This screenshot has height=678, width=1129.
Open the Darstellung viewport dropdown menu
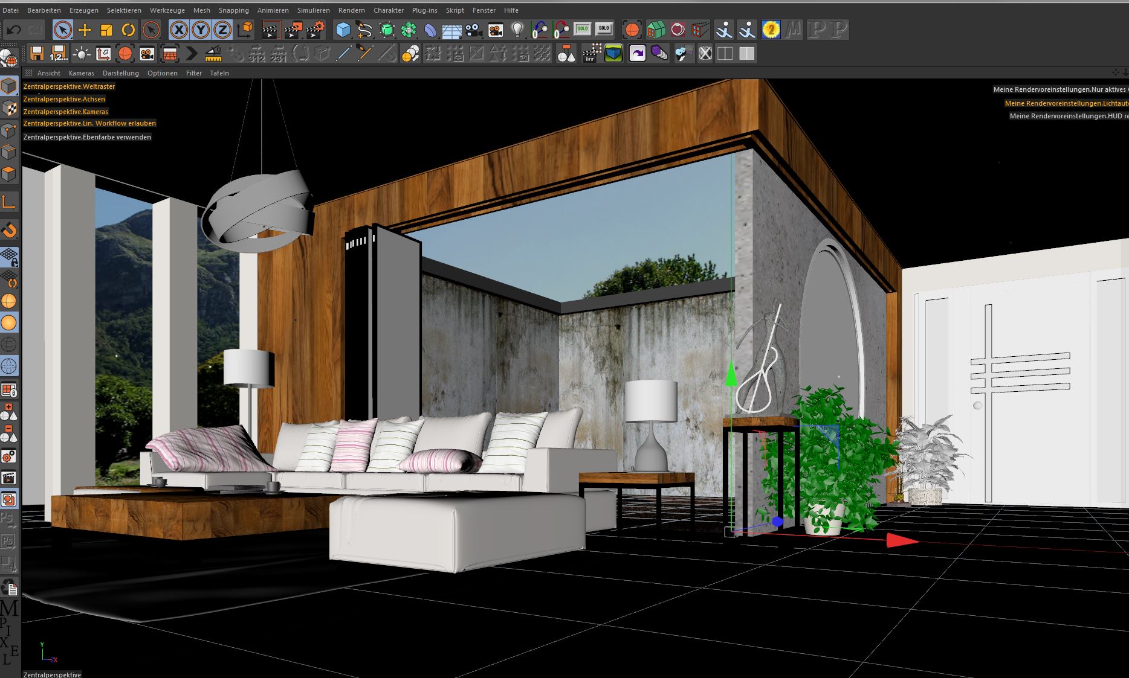pos(120,73)
